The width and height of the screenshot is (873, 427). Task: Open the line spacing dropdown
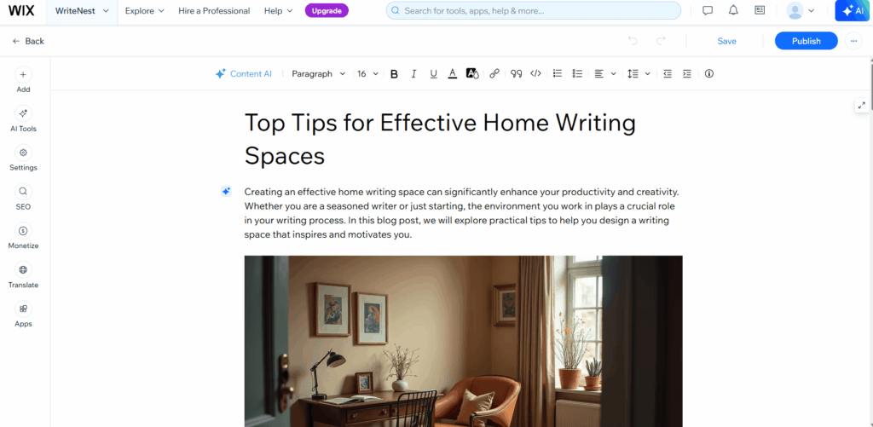(639, 73)
